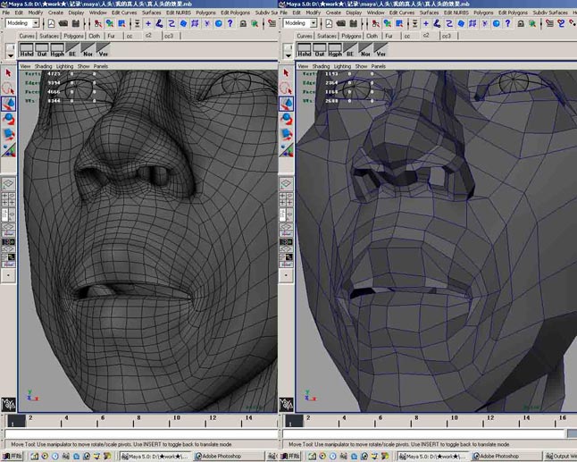Activate the Scale tool in left window toolbox

(8, 134)
